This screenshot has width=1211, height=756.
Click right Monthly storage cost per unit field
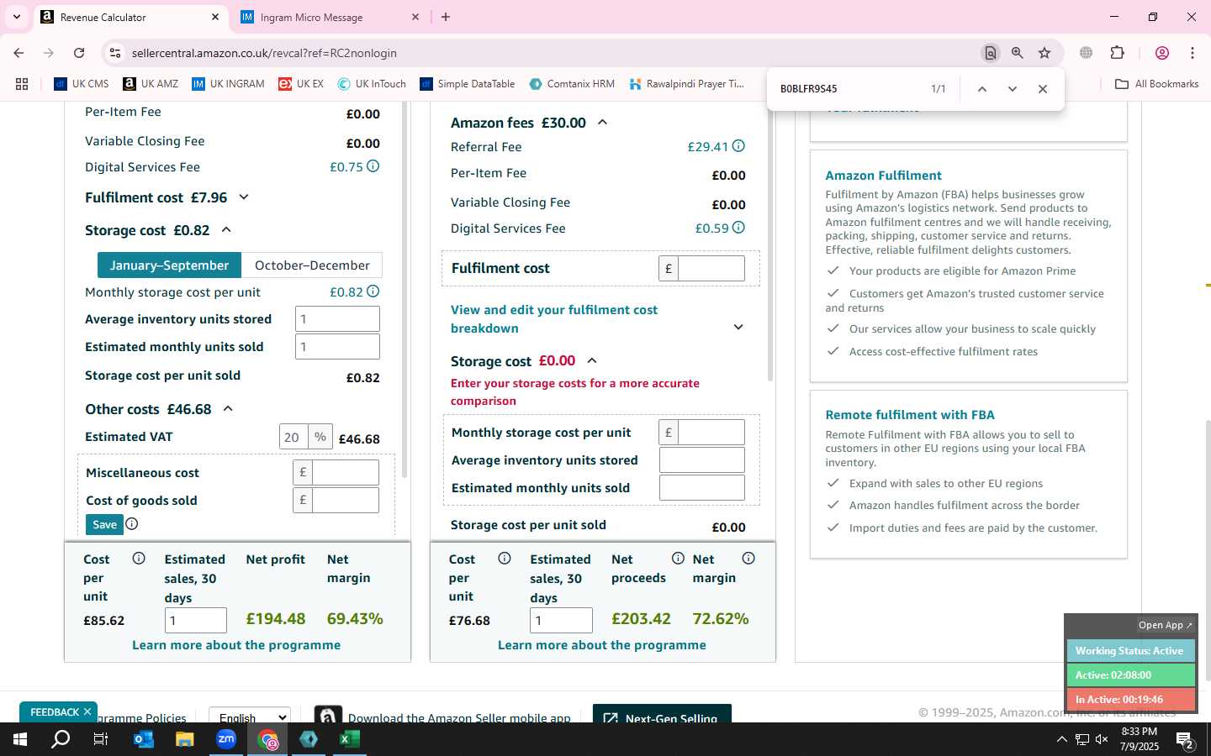pyautogui.click(x=711, y=432)
